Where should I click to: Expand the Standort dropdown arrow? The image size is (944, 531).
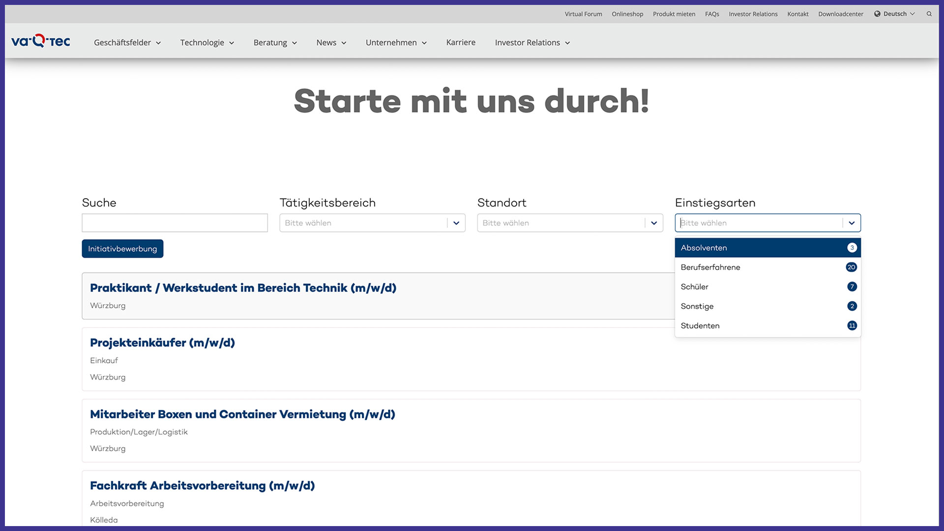[653, 223]
